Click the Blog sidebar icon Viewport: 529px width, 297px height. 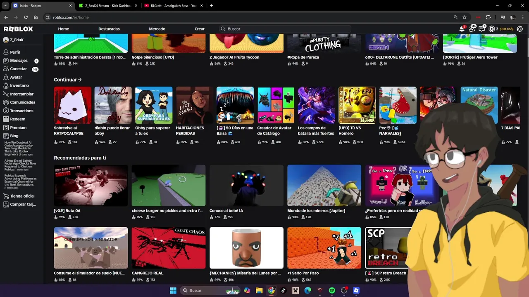pos(6,136)
